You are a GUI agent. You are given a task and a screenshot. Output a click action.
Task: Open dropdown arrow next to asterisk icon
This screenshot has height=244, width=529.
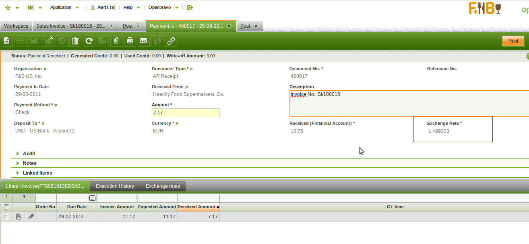click(17, 8)
